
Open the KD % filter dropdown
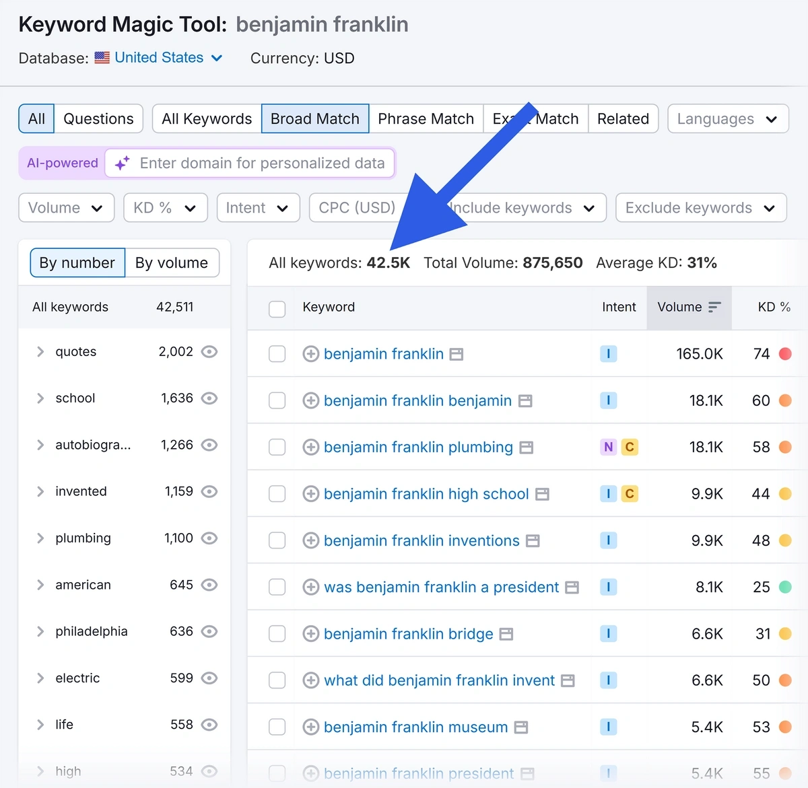click(x=165, y=208)
